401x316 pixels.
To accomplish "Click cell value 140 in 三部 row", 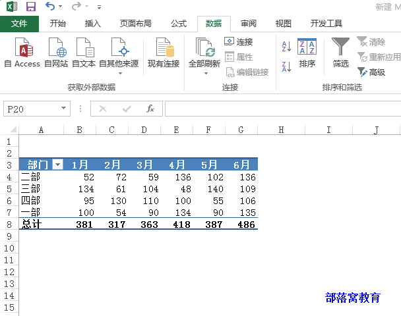I will 209,189.
